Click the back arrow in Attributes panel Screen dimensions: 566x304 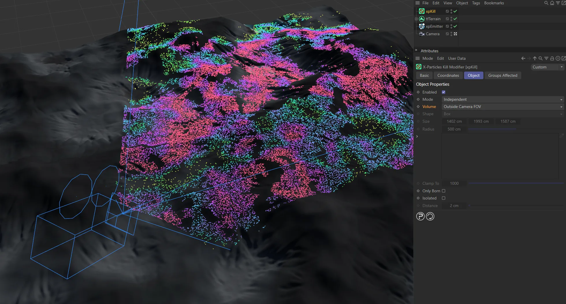point(523,58)
